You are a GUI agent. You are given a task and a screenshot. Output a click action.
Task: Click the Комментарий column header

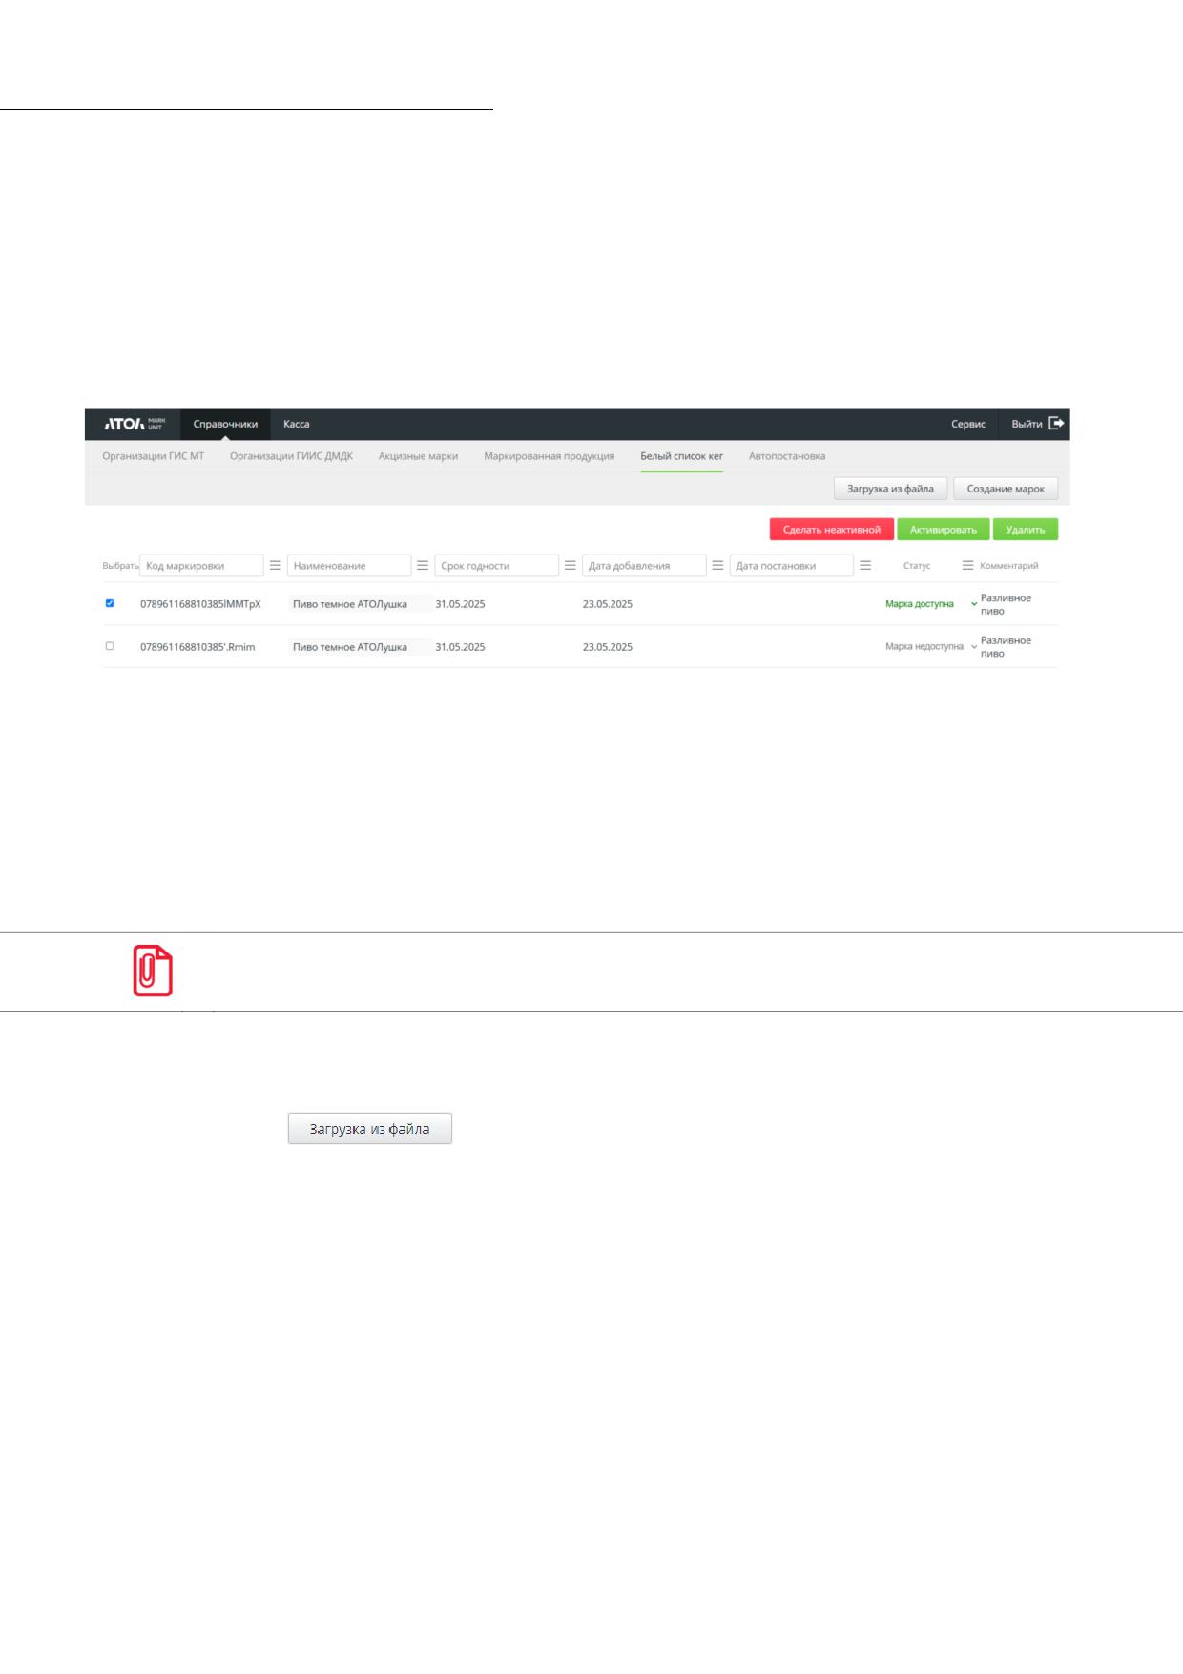pos(1009,566)
